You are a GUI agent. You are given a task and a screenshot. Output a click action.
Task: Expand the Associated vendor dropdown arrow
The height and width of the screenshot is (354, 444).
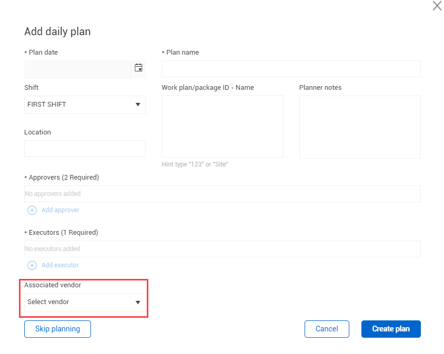(x=138, y=302)
